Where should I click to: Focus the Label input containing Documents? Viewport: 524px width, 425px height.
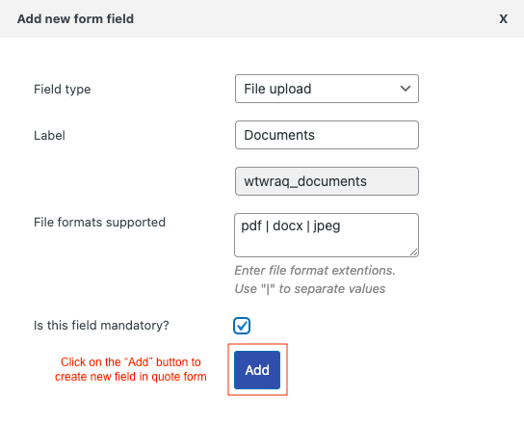[x=327, y=135]
